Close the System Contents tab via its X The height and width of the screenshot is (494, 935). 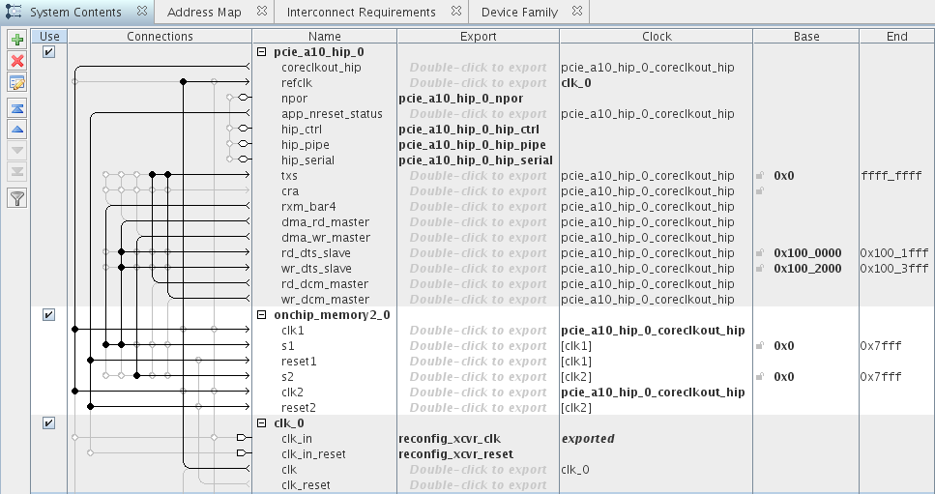click(141, 12)
